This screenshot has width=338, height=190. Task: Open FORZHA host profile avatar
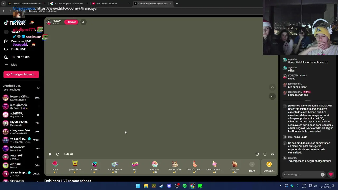pyautogui.click(x=49, y=22)
